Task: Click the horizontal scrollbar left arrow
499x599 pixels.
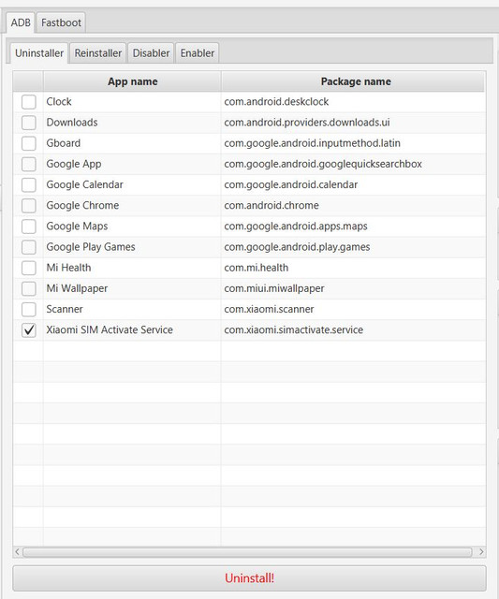Action: [17, 551]
